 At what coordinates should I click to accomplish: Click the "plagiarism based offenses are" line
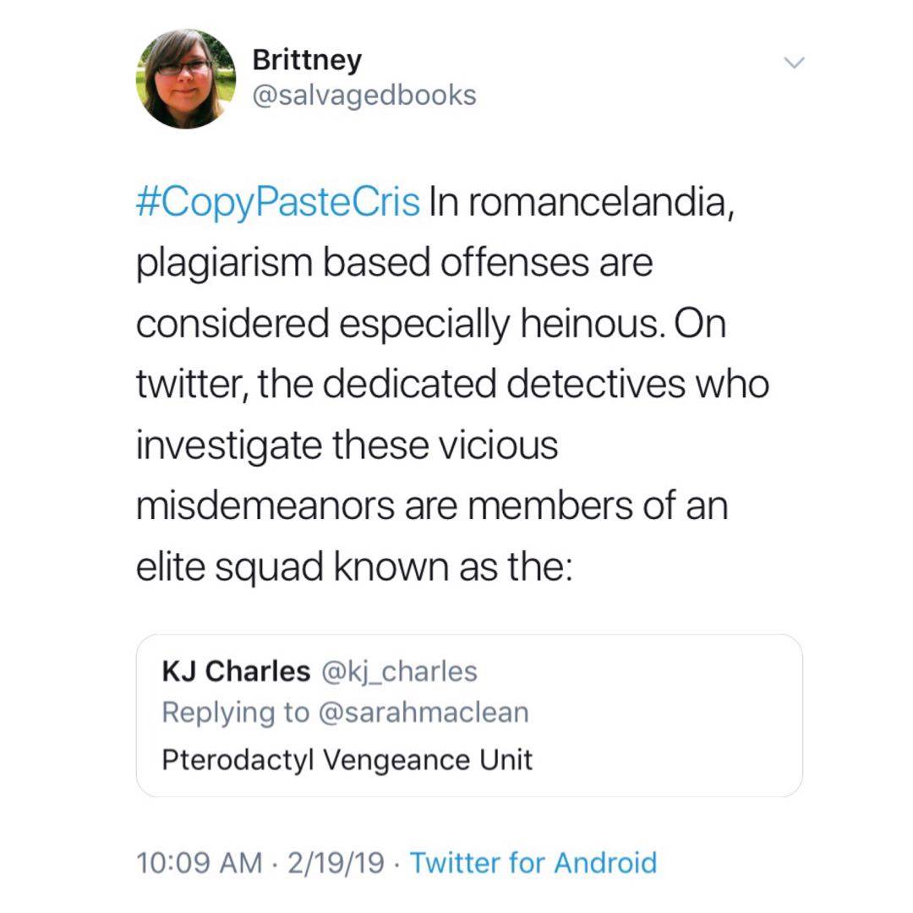[394, 263]
